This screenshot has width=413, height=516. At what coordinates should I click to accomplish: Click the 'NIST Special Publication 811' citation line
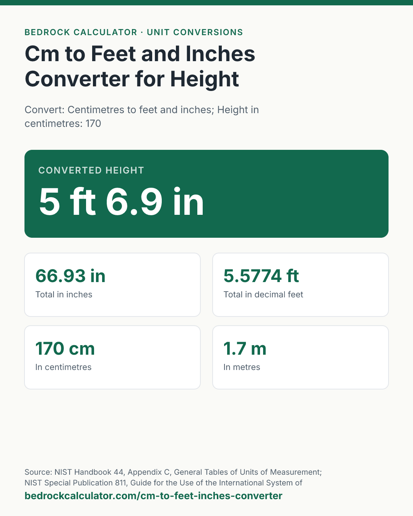(x=163, y=483)
